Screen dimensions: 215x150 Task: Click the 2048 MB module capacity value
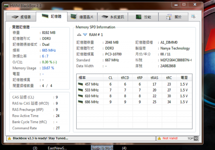(x=112, y=42)
